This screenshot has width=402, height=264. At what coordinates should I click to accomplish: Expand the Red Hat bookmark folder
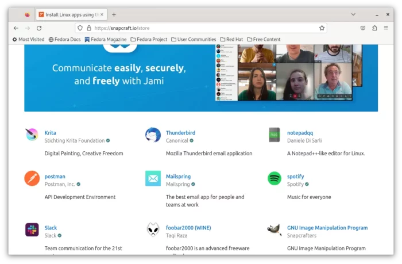(231, 39)
